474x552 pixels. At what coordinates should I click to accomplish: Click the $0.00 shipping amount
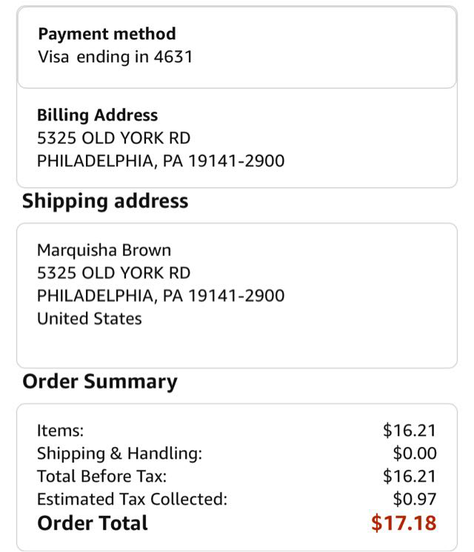coord(415,454)
